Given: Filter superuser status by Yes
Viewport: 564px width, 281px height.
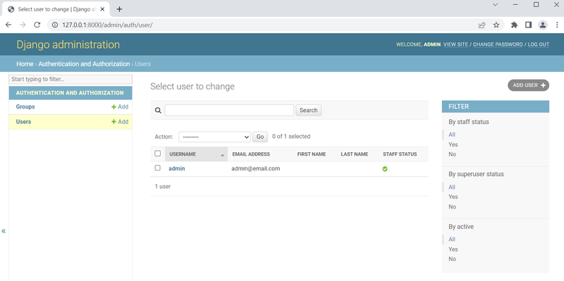Looking at the screenshot, I should click(453, 197).
